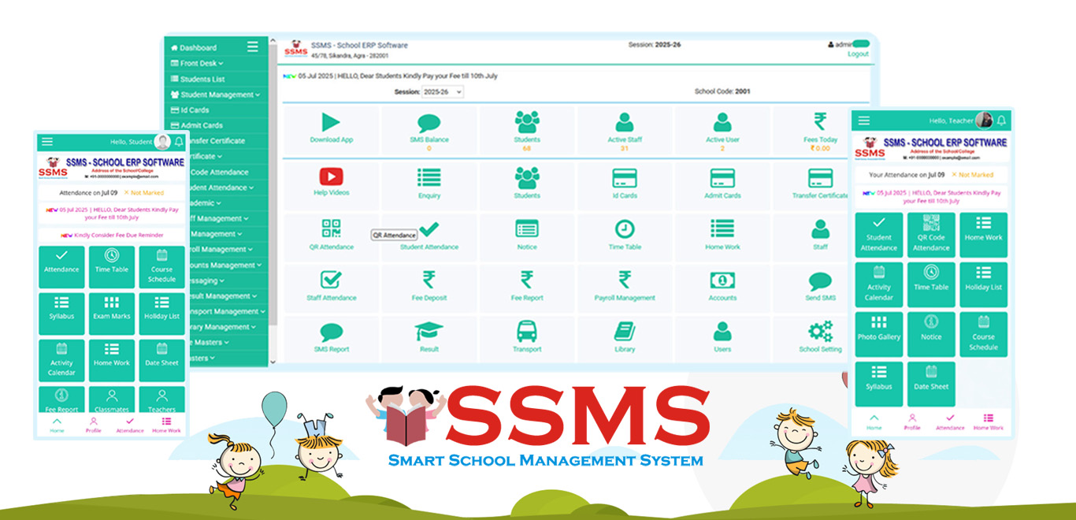Toggle hamburger menu in teacher app
Screen dimensions: 1076x520
click(864, 121)
